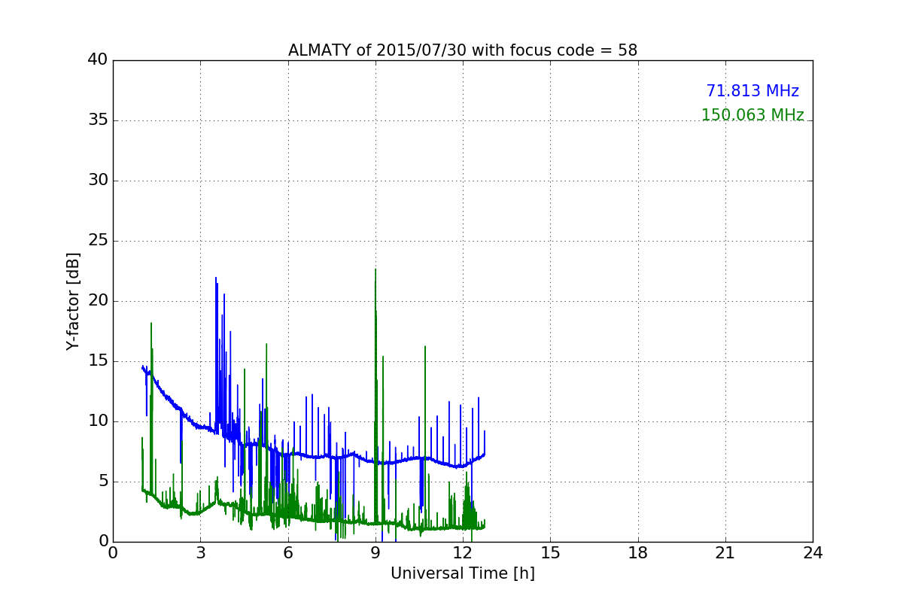
Task: Click the 'Universal Time [h]' axis label
Action: (463, 573)
